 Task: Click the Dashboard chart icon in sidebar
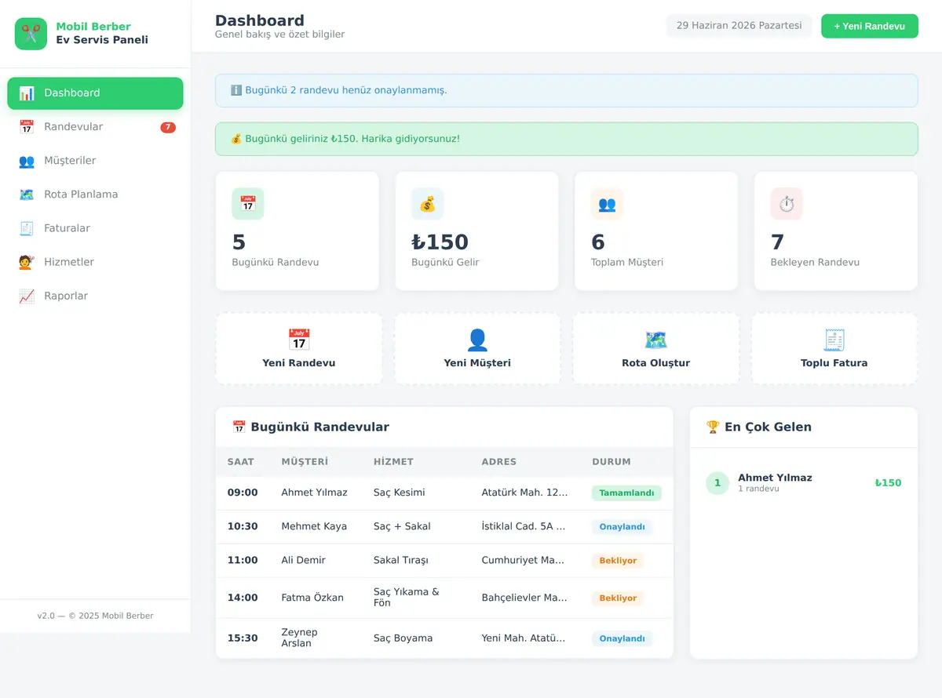coord(27,93)
